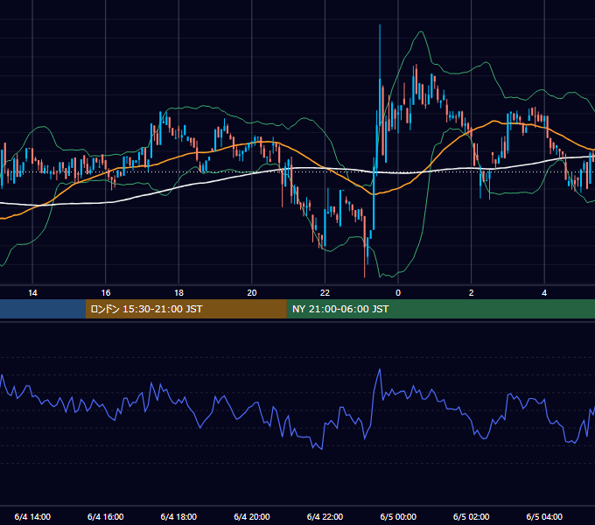595x525 pixels.
Task: Click the ロンドン 15:30-21:00 JST session bar
Action: pos(185,309)
